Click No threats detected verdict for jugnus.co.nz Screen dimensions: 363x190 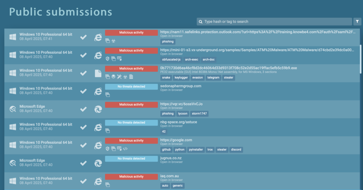pos(131,159)
